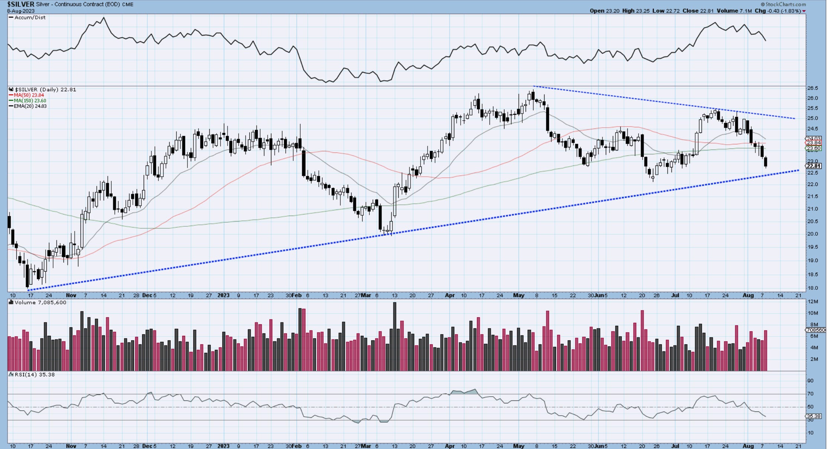Screen dimensions: 827x449
Task: Click the green MA(150) legend marker
Action: coord(11,101)
